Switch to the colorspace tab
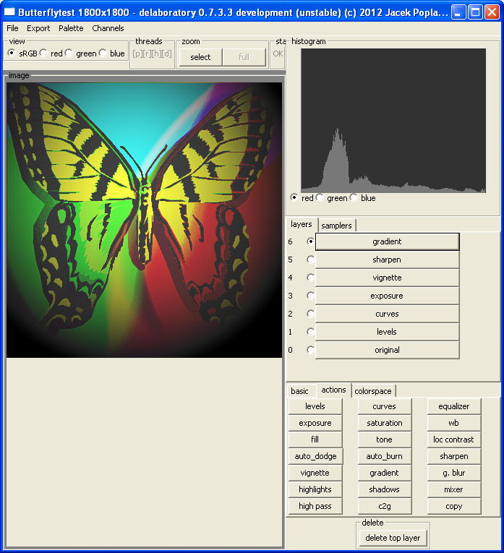Image resolution: width=504 pixels, height=553 pixels. (x=373, y=391)
